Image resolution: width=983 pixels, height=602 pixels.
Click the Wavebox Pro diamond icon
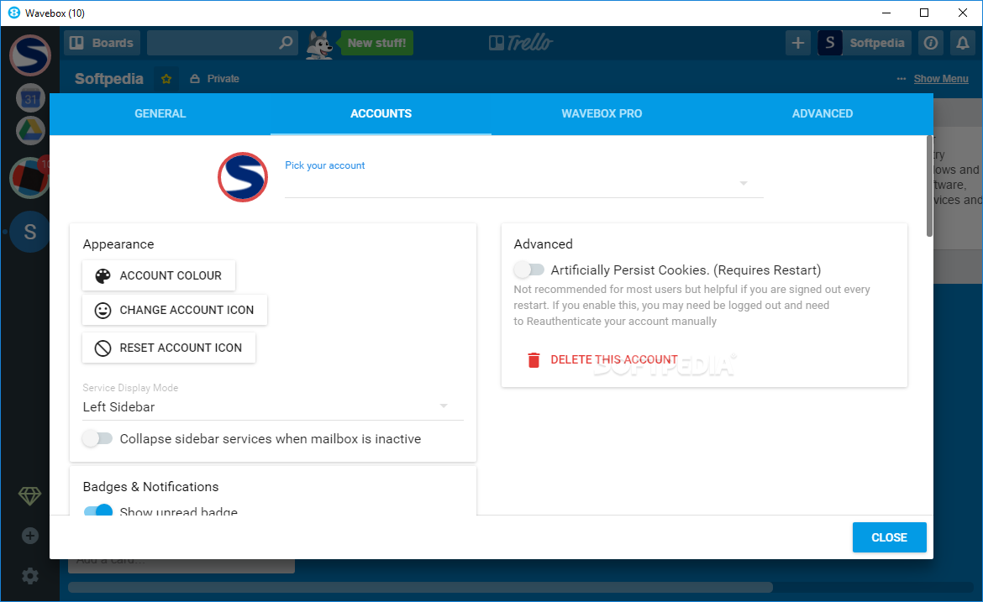pos(29,496)
